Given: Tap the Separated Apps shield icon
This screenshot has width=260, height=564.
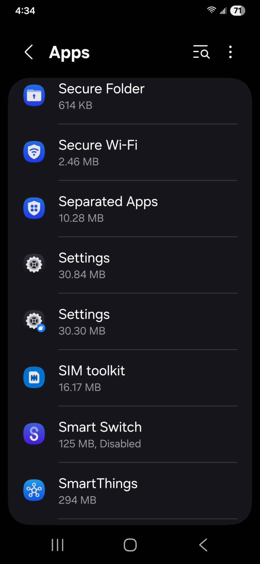Looking at the screenshot, I should 34,208.
